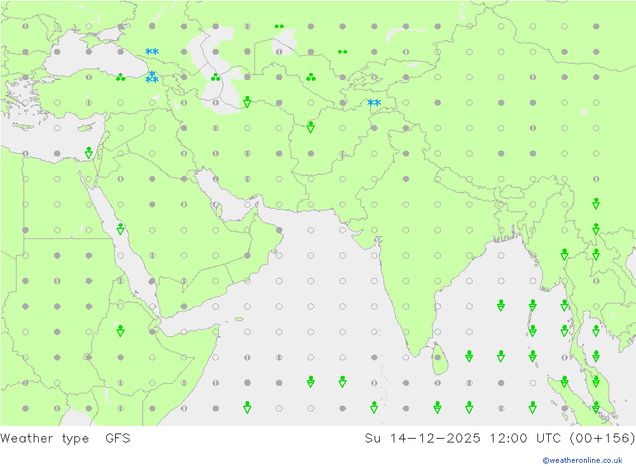Click the double snowflake symbol over Tajikistan
Screen dimensions: 636x466
coord(374,102)
